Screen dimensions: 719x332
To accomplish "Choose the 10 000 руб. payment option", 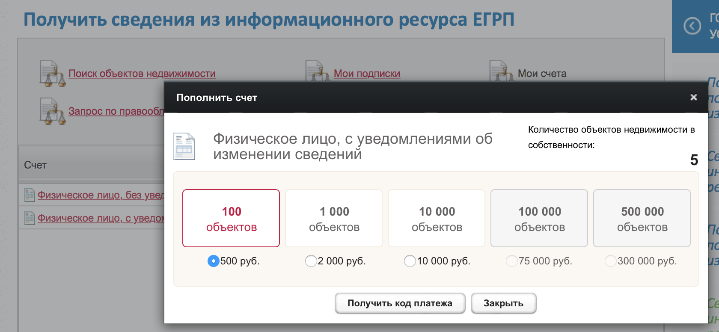I will [x=410, y=261].
